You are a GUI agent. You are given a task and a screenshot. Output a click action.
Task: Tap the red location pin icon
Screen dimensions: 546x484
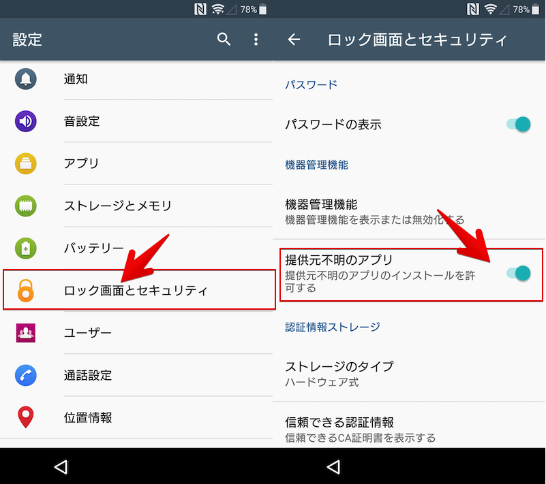[26, 417]
